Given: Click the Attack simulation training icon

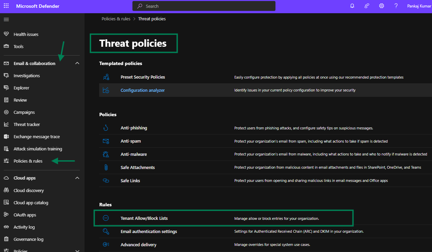Looking at the screenshot, I should point(6,149).
